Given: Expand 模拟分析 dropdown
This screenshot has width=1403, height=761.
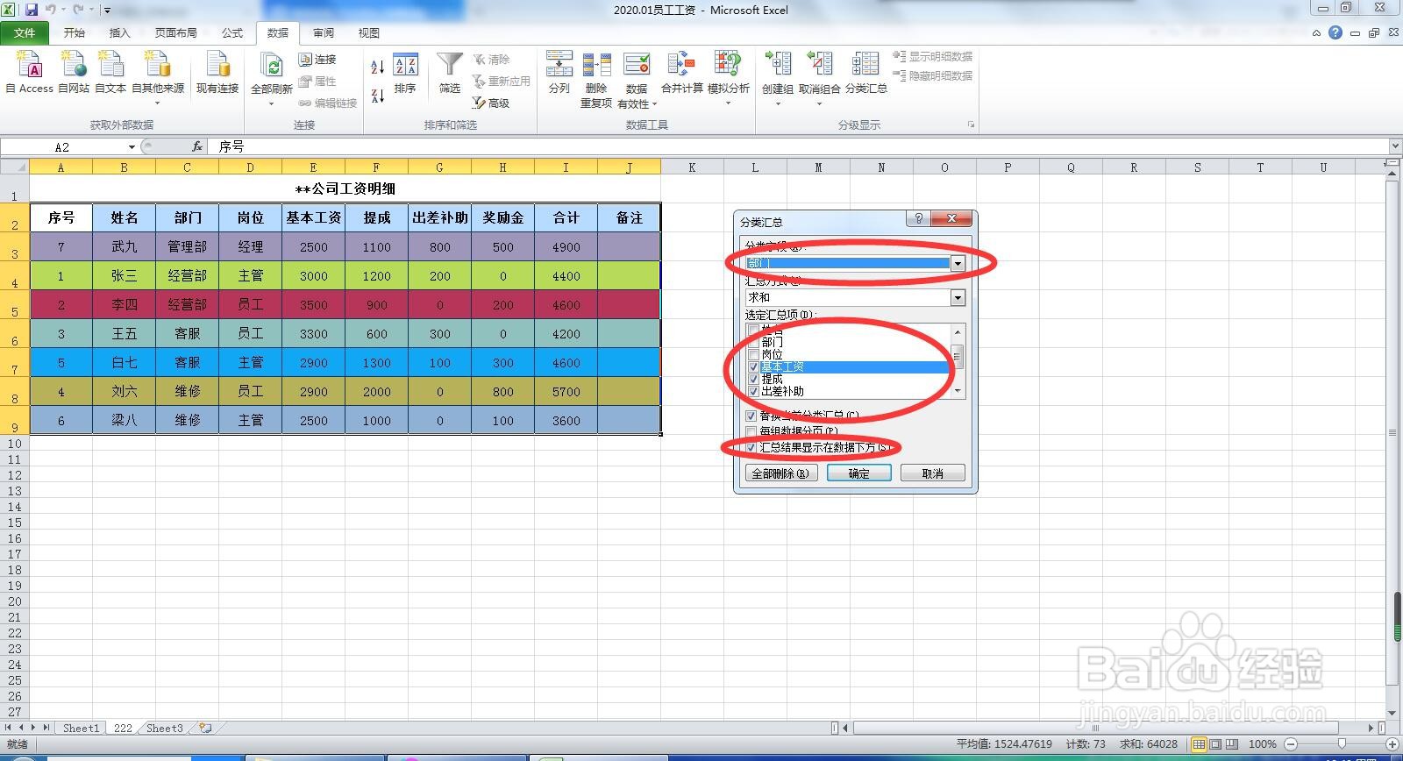Looking at the screenshot, I should coord(728,103).
